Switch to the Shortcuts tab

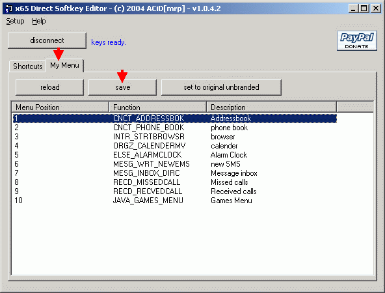point(27,66)
